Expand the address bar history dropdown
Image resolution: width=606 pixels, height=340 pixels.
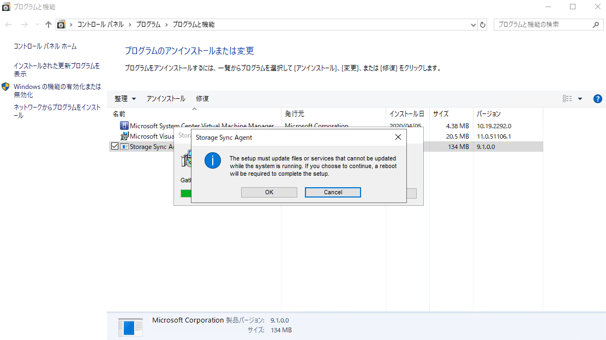click(473, 25)
